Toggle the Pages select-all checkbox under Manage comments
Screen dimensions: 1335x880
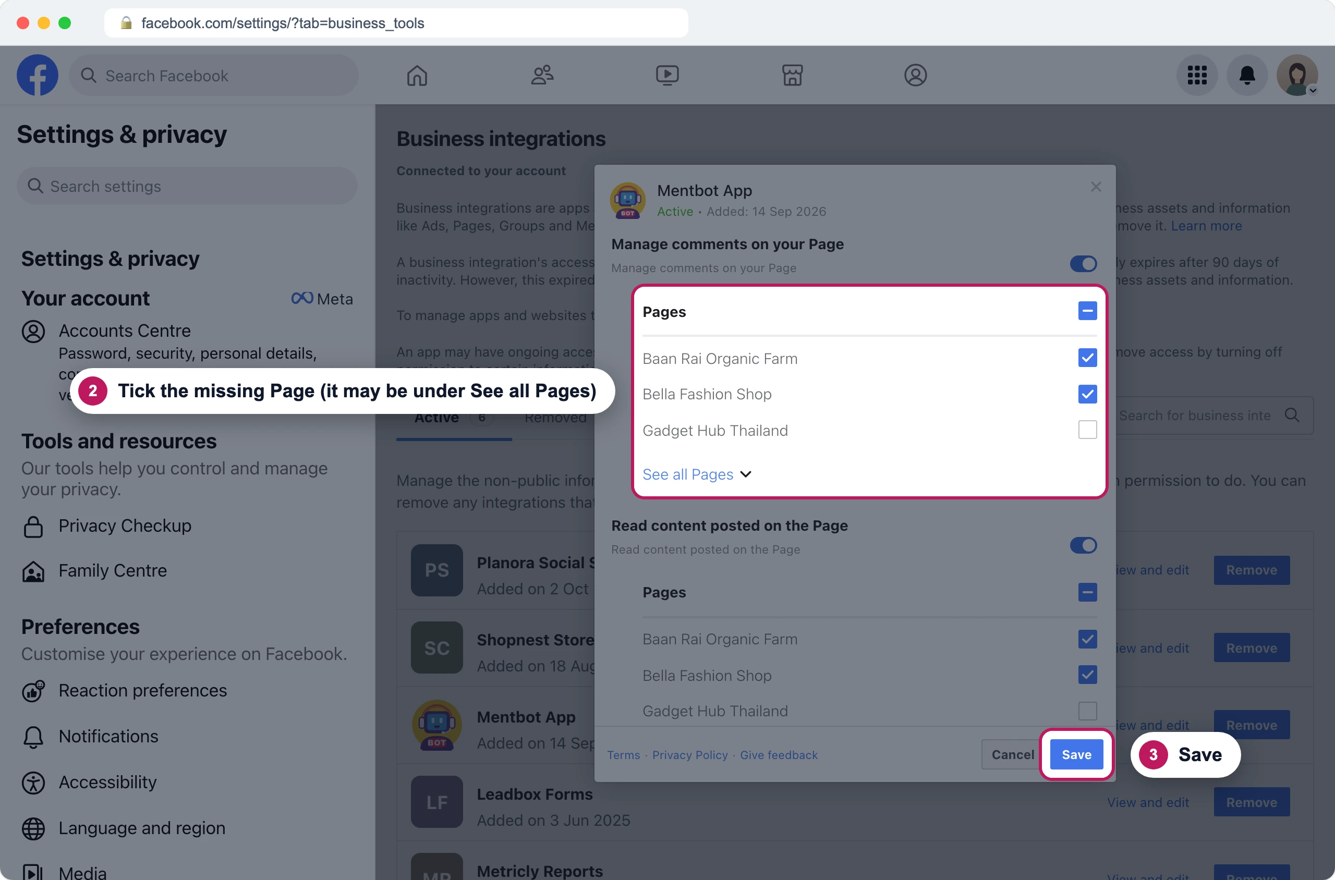pyautogui.click(x=1087, y=311)
